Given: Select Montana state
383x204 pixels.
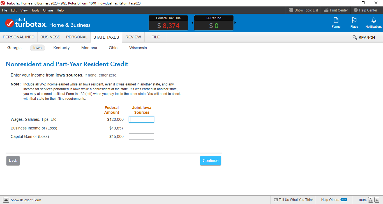Looking at the screenshot, I should point(89,48).
